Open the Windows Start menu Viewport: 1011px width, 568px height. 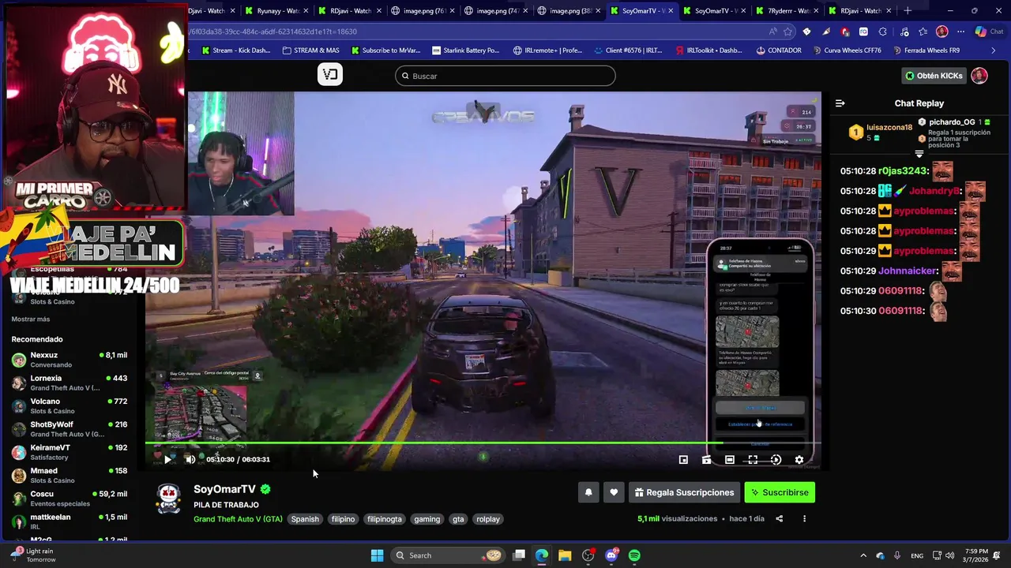coord(377,555)
